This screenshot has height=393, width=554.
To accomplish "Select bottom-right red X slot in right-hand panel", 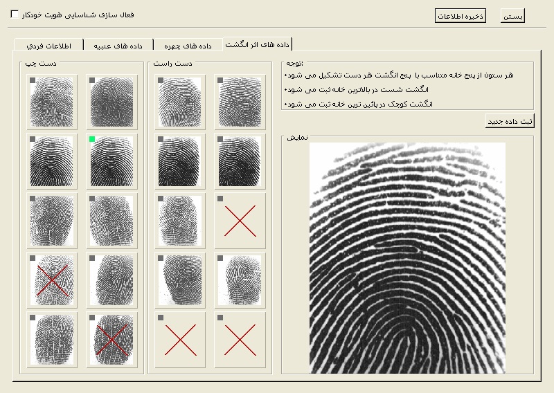I will 240,340.
